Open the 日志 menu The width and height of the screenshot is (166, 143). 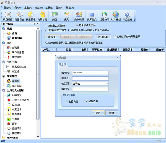click(x=7, y=8)
